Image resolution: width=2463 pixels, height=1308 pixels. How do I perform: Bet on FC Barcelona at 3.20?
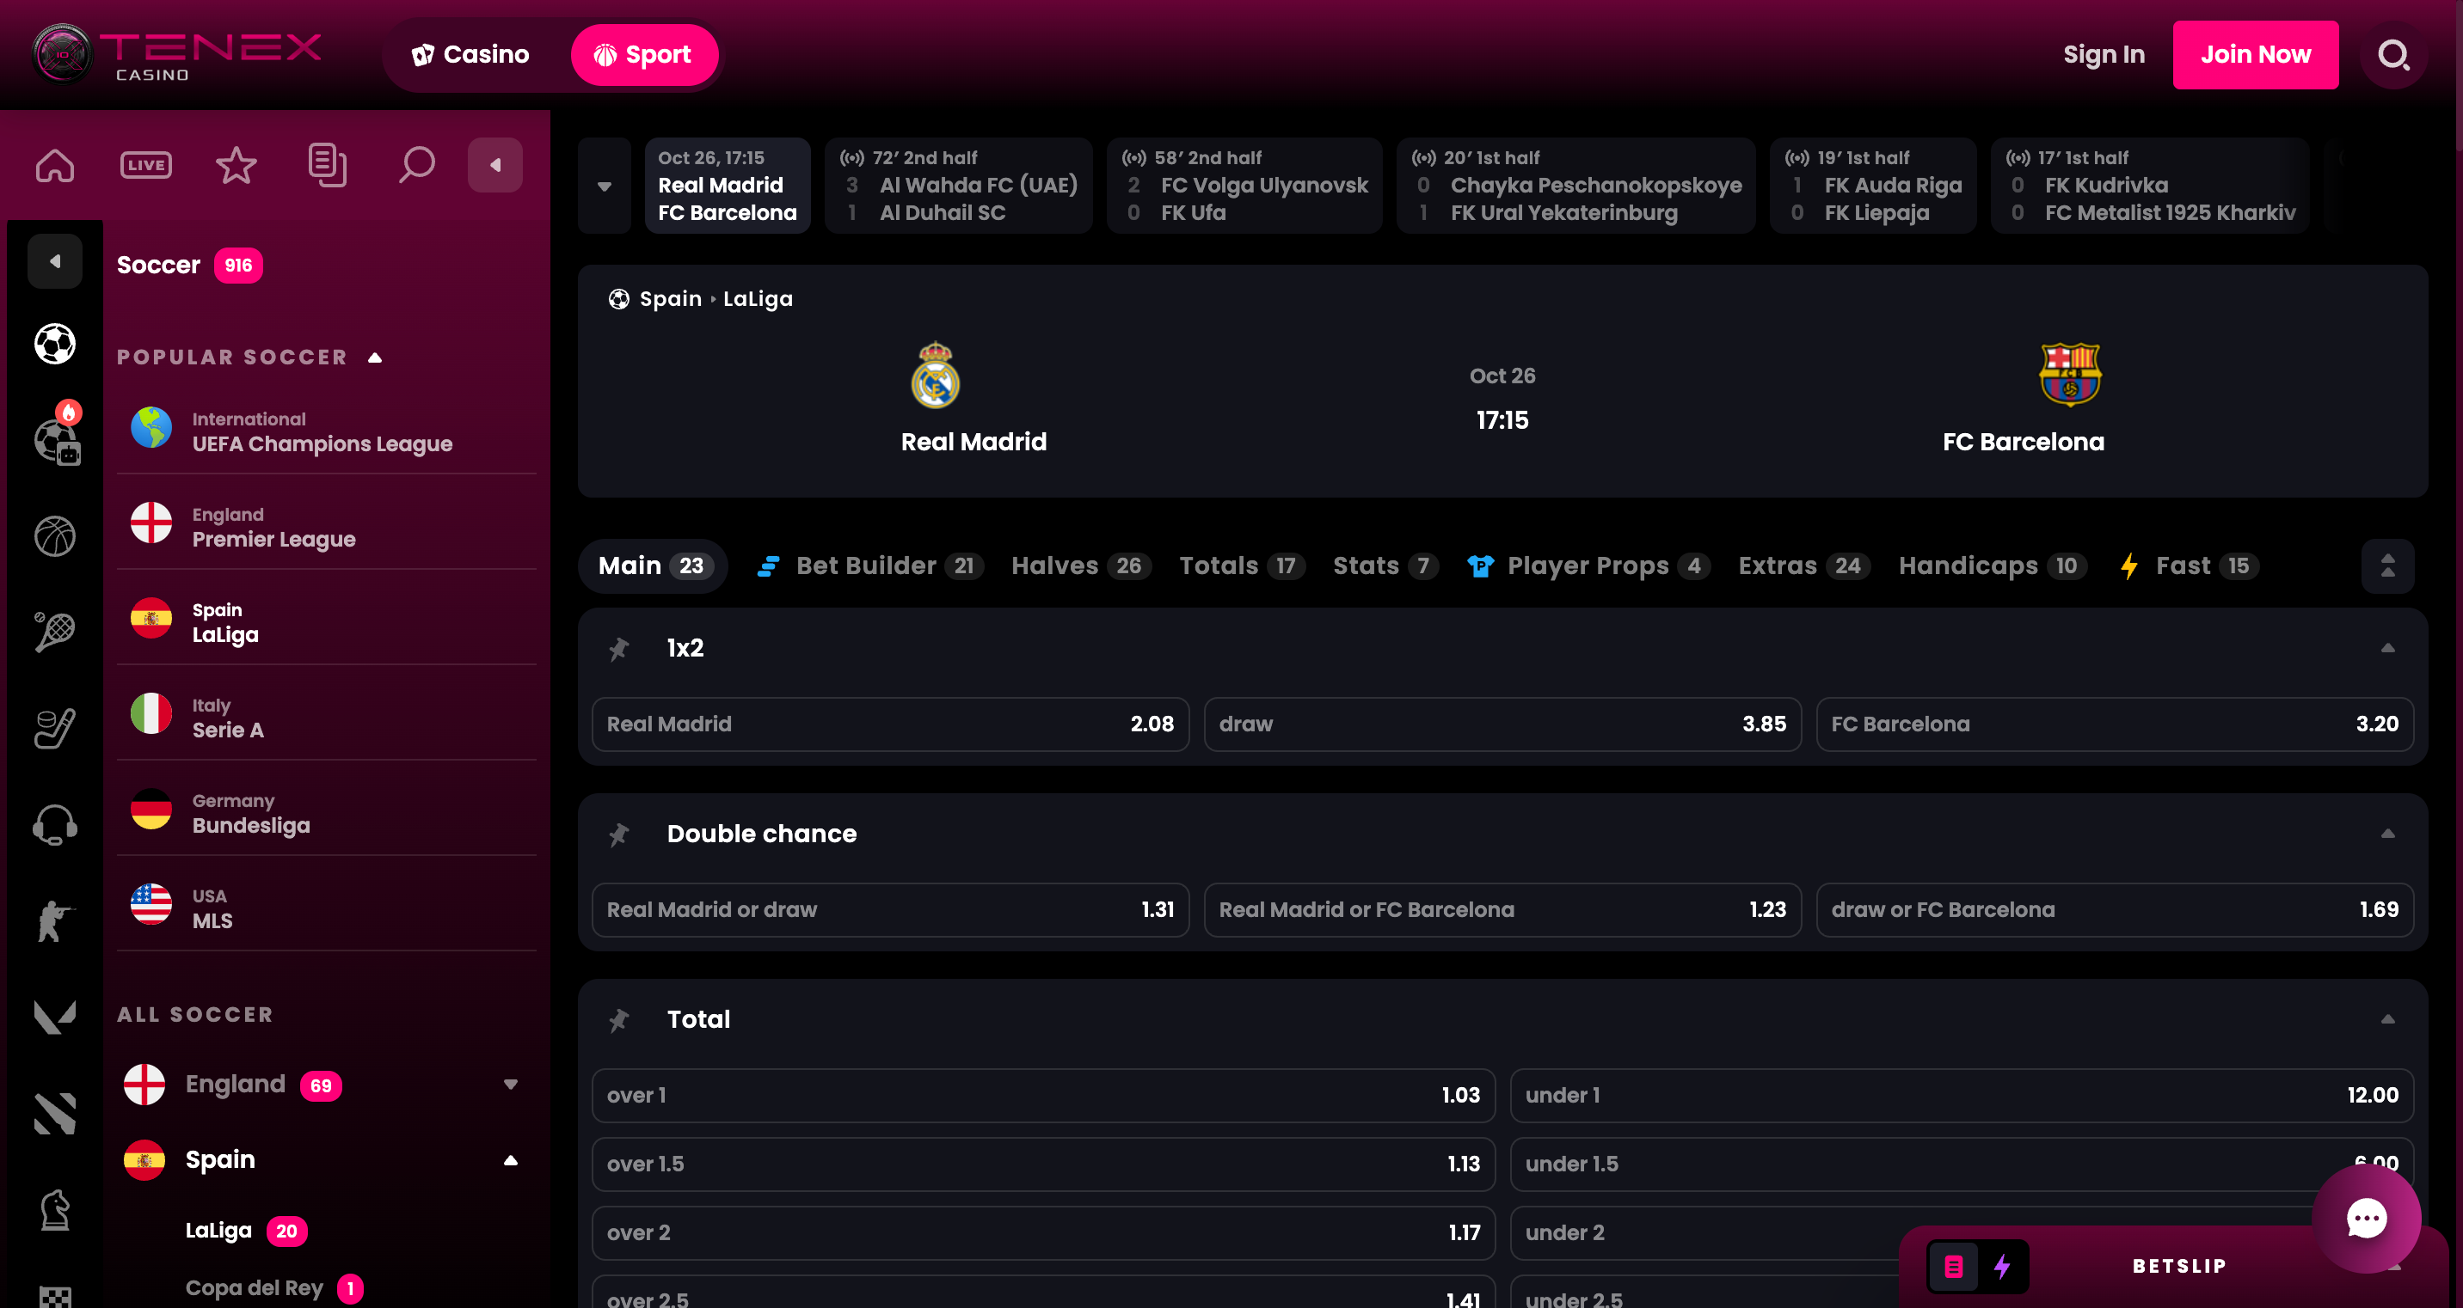(2114, 724)
